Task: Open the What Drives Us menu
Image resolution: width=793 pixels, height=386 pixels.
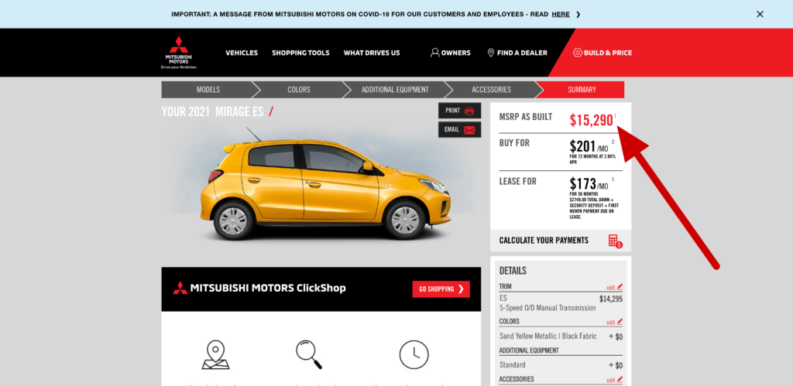Action: click(372, 53)
